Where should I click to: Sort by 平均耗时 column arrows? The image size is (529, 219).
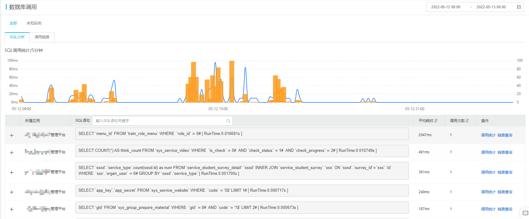436,121
